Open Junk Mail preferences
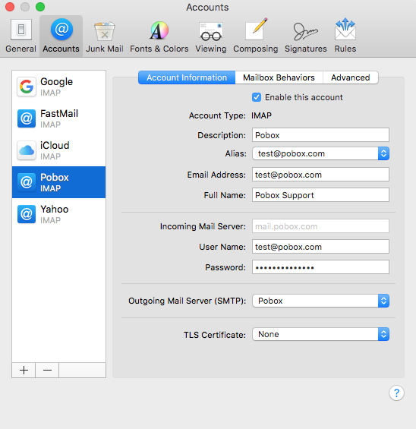Viewport: 416px width, 429px height. pyautogui.click(x=105, y=36)
